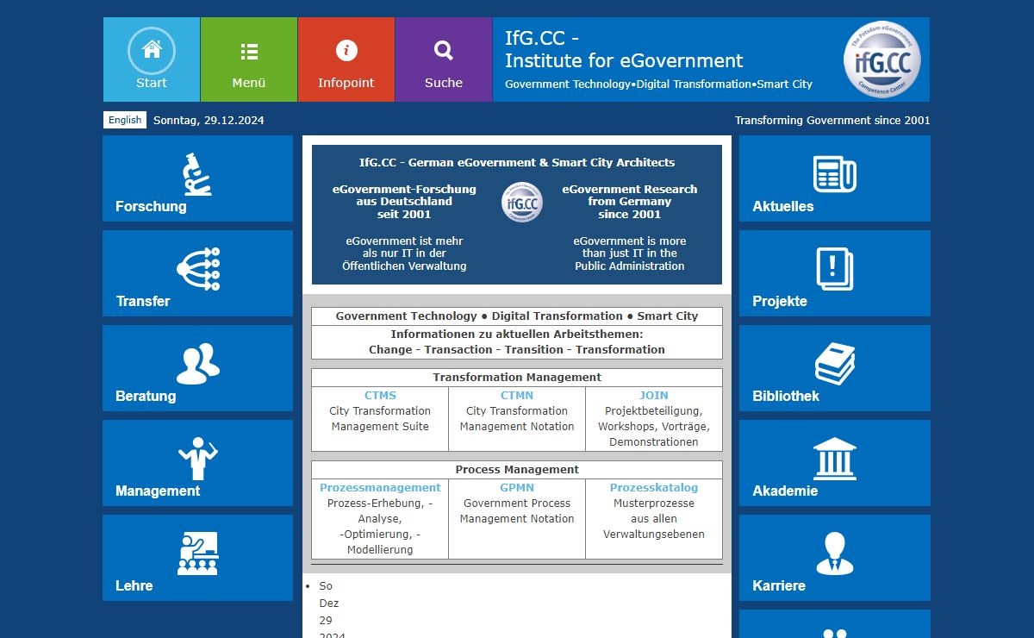The image size is (1034, 638).
Task: Follow the CTMS link
Action: tap(380, 396)
